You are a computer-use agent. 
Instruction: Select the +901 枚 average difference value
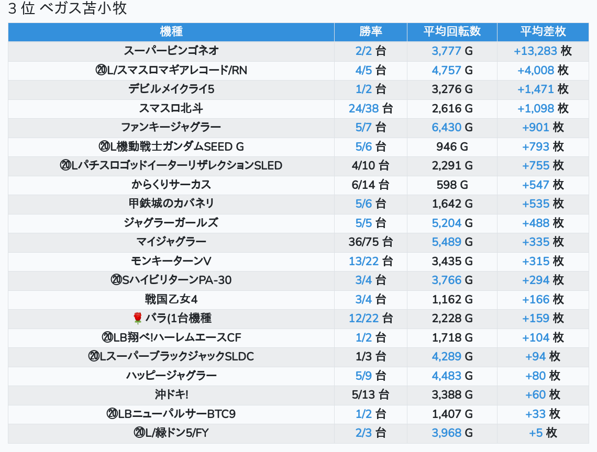[543, 127]
